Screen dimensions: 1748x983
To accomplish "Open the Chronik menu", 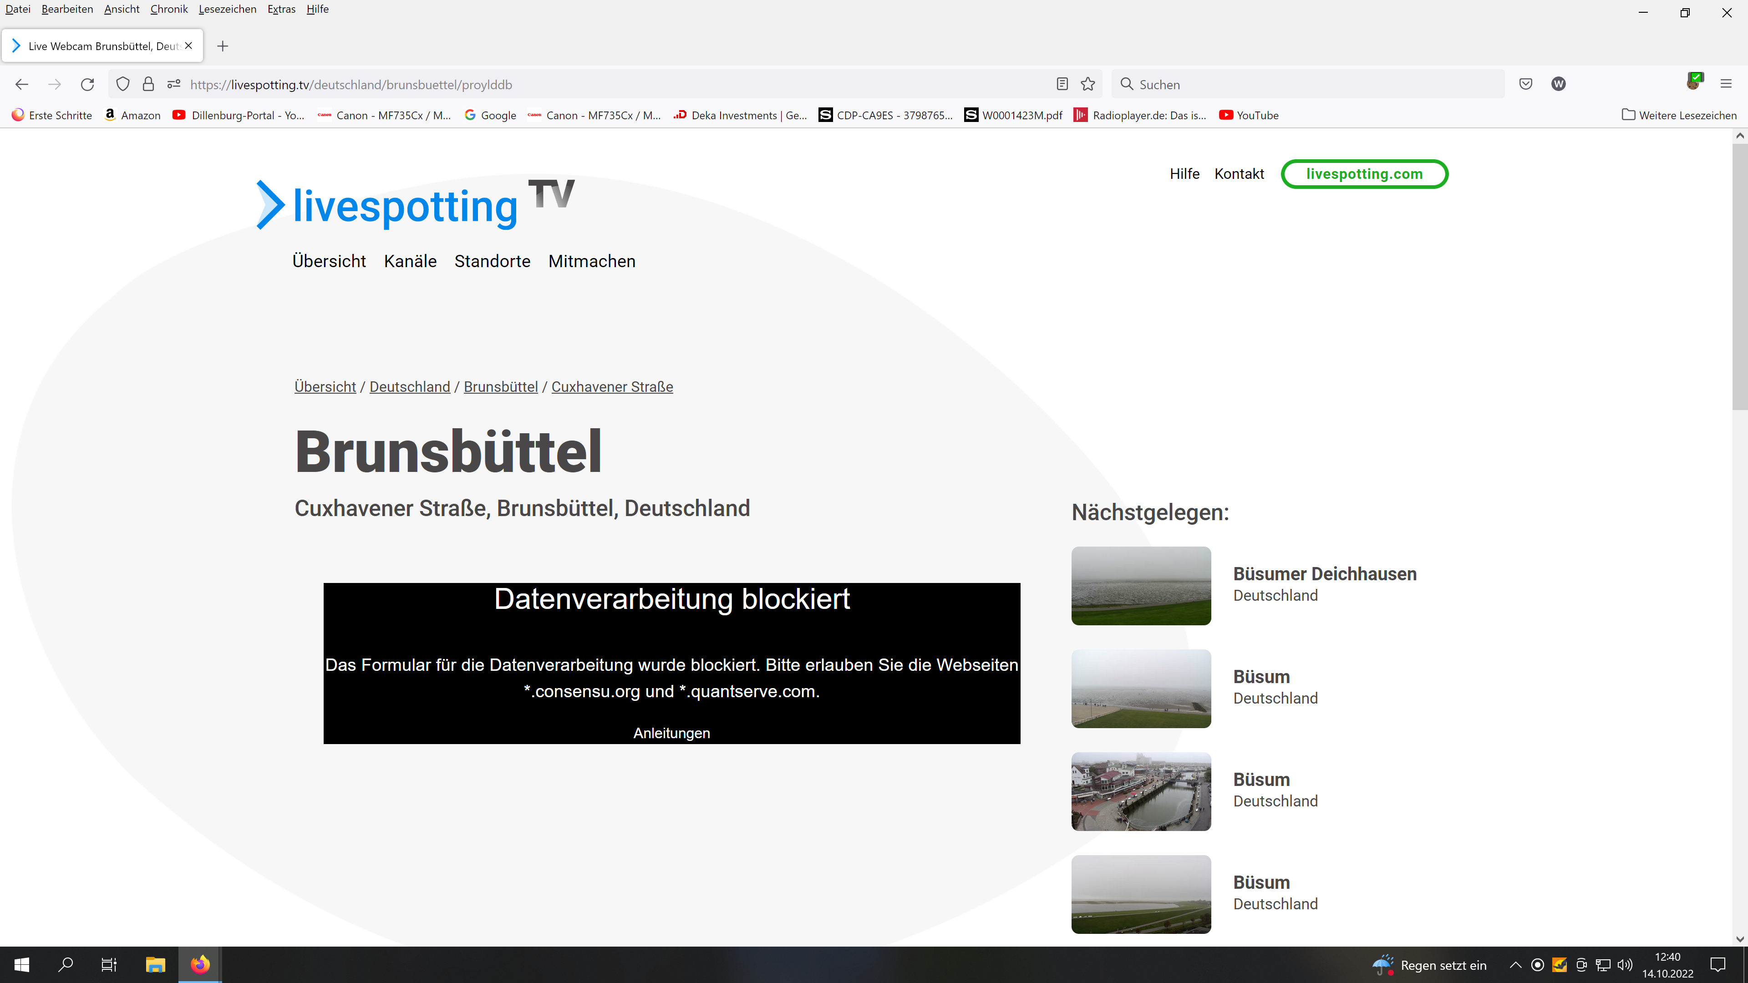I will [169, 9].
